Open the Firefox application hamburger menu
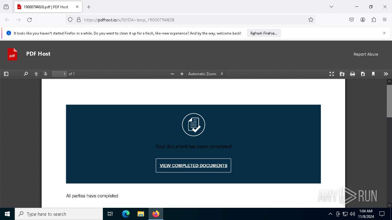The width and height of the screenshot is (392, 220). (x=385, y=20)
